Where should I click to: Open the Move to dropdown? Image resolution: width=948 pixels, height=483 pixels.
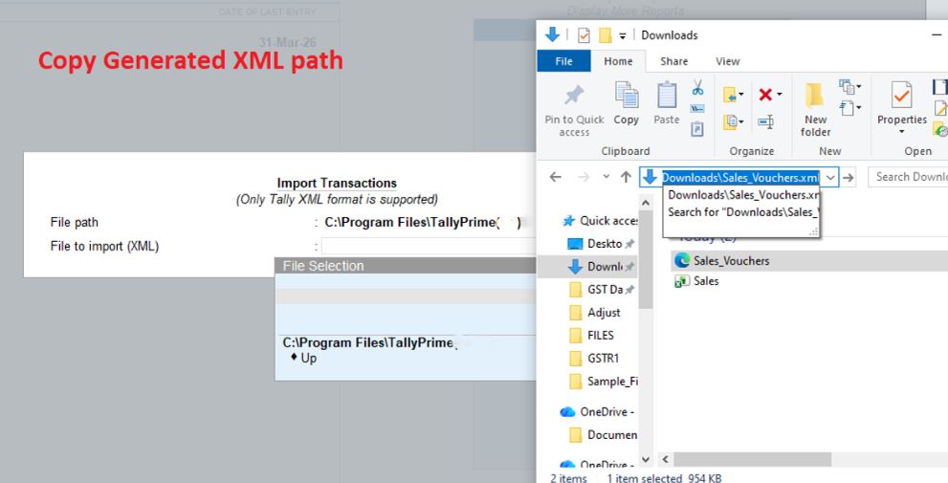click(734, 95)
